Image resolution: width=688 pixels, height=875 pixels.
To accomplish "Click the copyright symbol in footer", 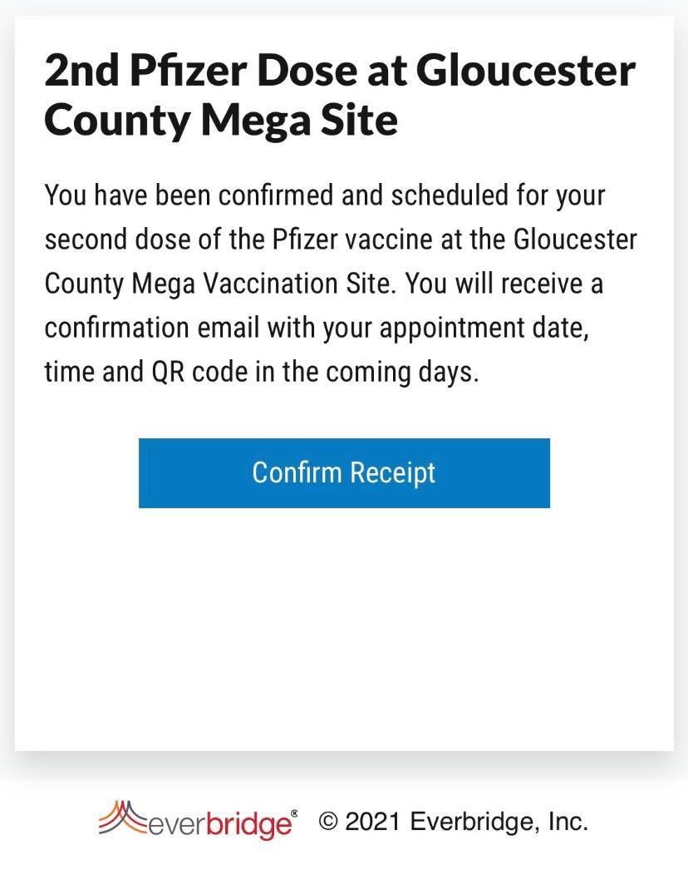I will coord(329,822).
